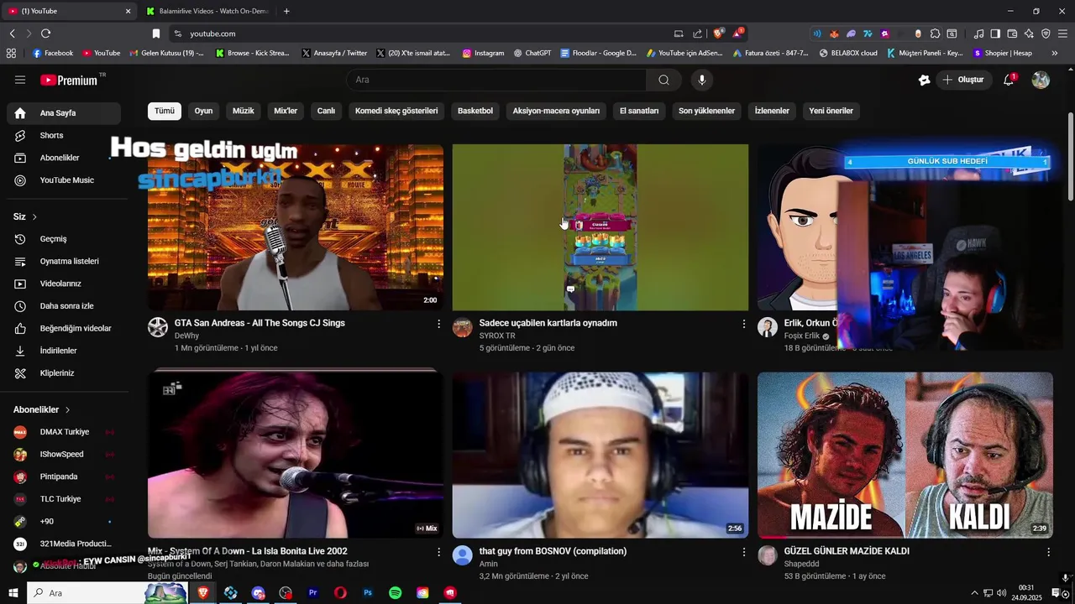Click the Oluştur create button
The image size is (1075, 604).
[963, 80]
